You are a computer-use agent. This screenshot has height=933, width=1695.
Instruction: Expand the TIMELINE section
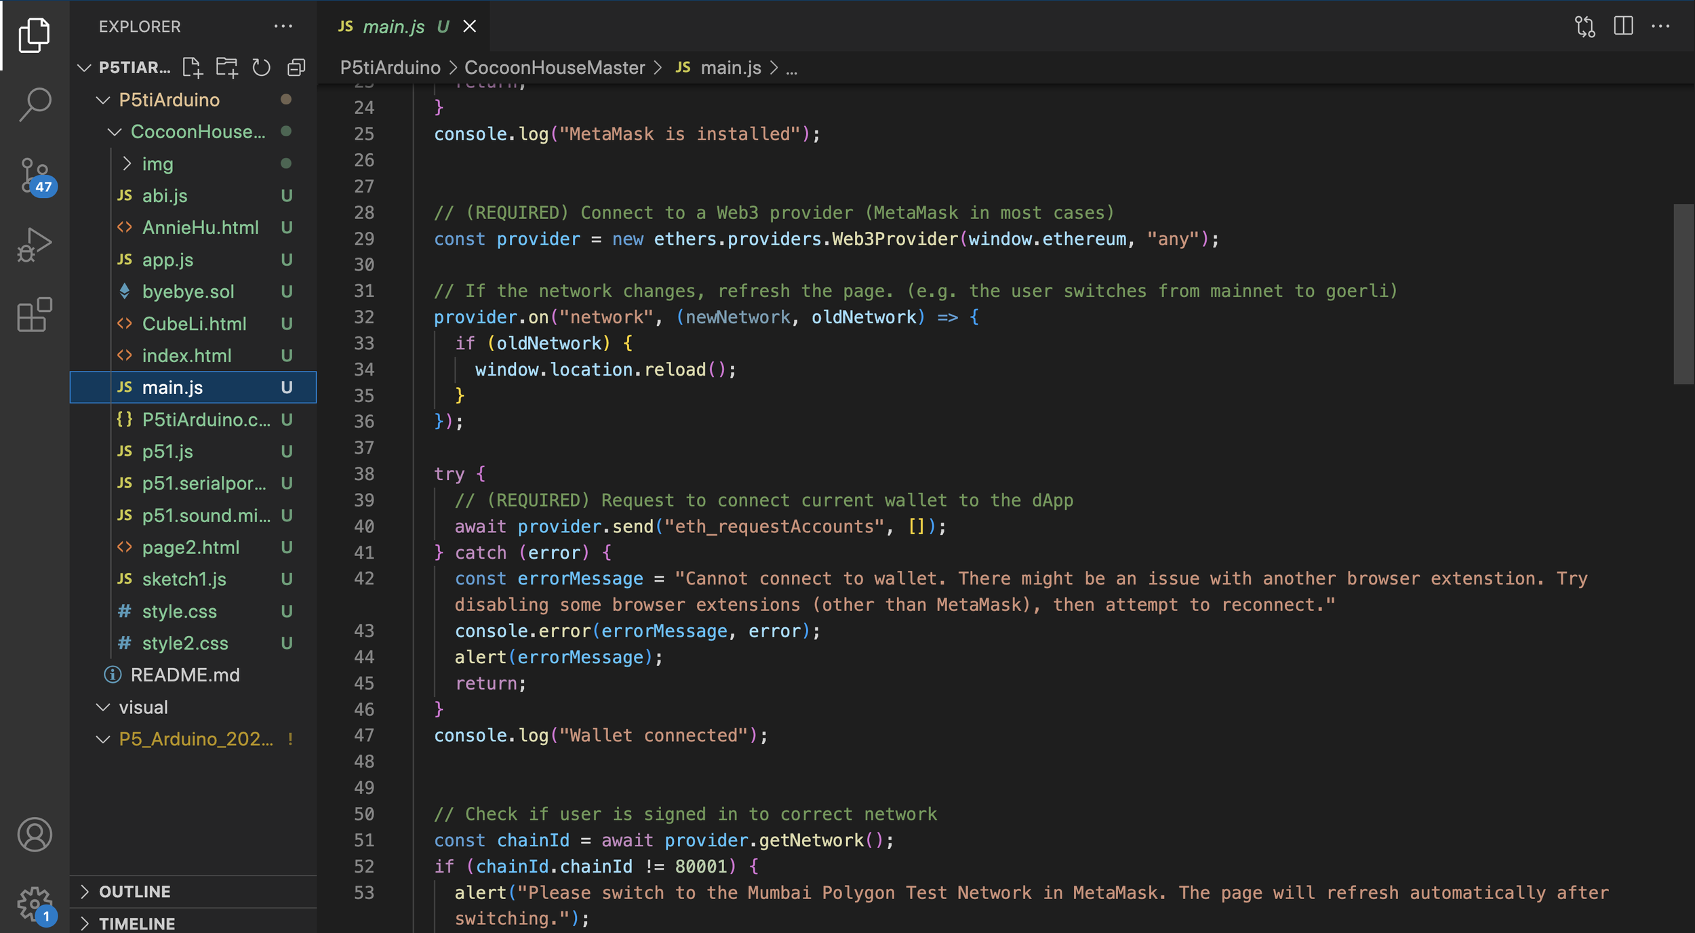pos(137,924)
